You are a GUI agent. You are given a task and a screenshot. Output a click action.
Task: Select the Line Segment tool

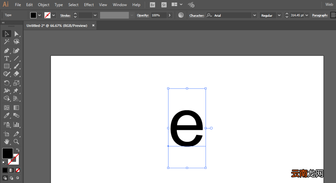click(x=16, y=58)
